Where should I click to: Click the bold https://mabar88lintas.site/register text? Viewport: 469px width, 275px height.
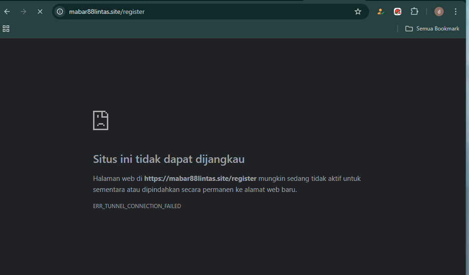tap(200, 179)
